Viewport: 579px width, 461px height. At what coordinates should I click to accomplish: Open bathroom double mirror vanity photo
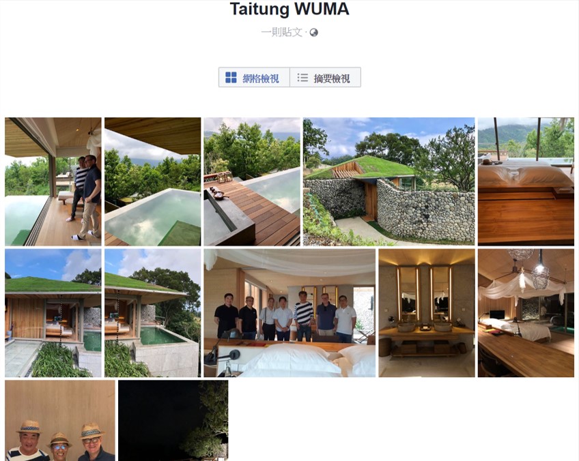pos(427,313)
